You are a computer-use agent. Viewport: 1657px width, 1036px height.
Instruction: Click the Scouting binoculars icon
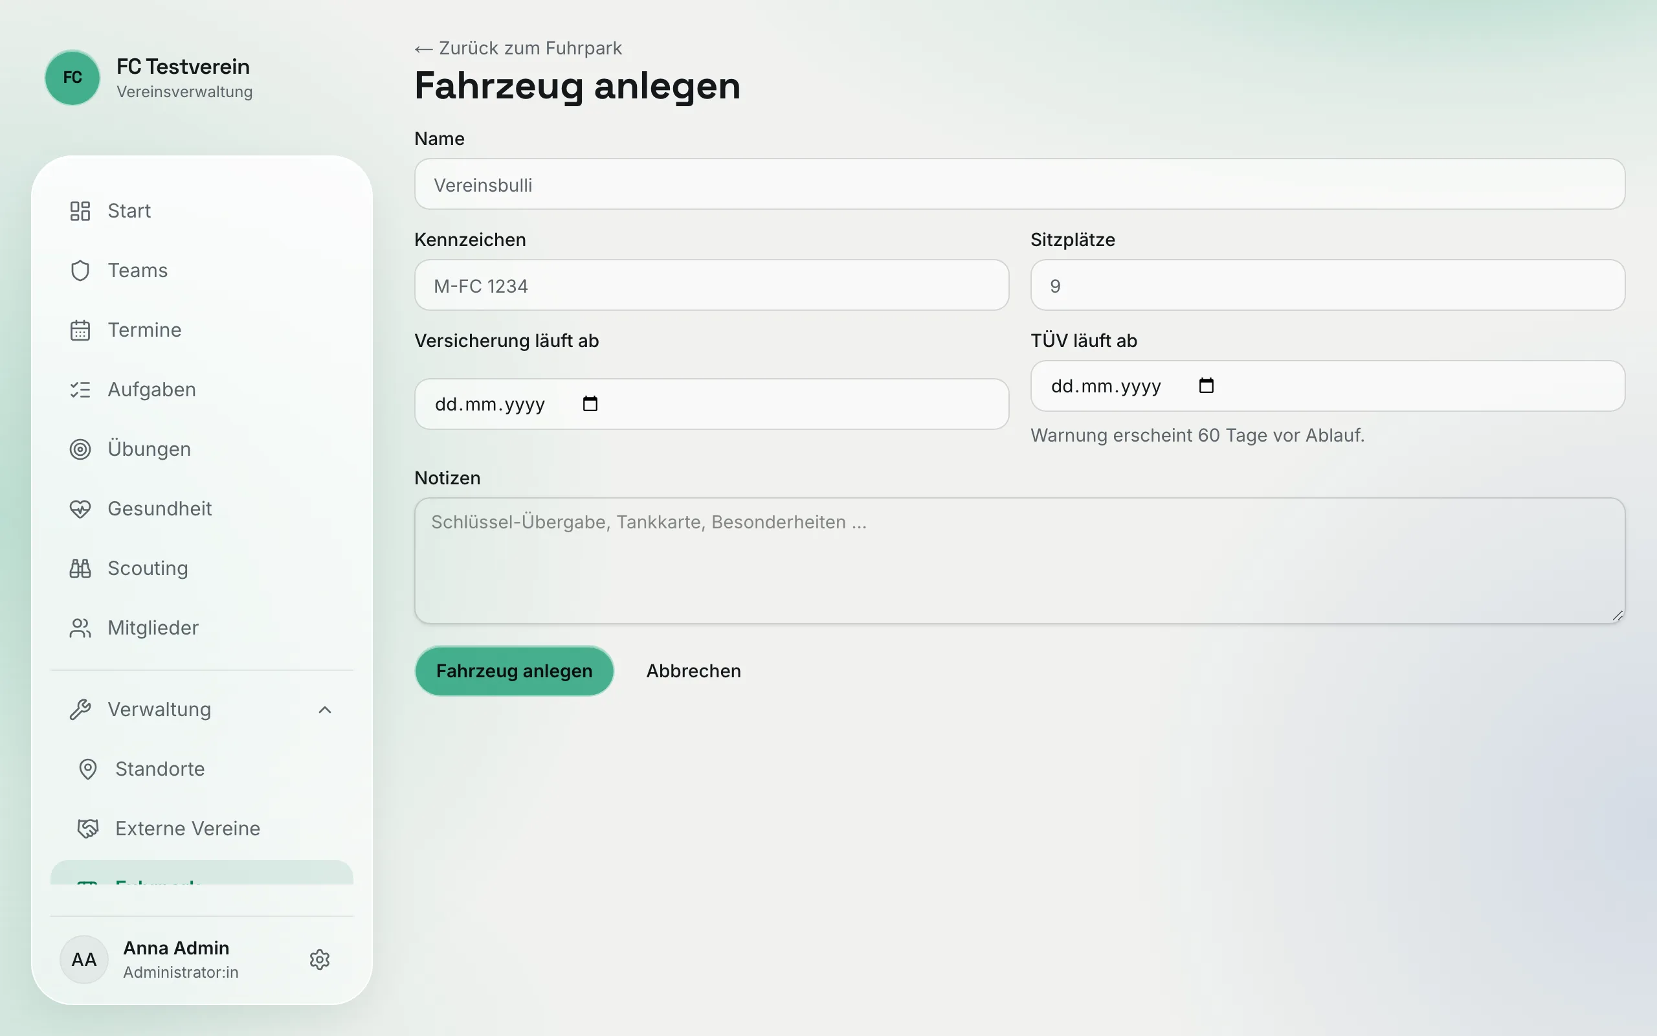click(x=80, y=569)
